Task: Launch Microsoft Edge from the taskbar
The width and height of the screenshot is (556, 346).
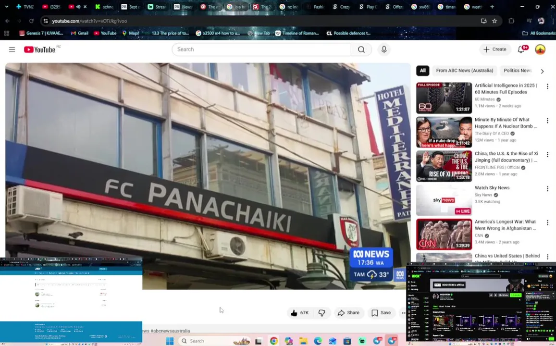Action: point(318,341)
